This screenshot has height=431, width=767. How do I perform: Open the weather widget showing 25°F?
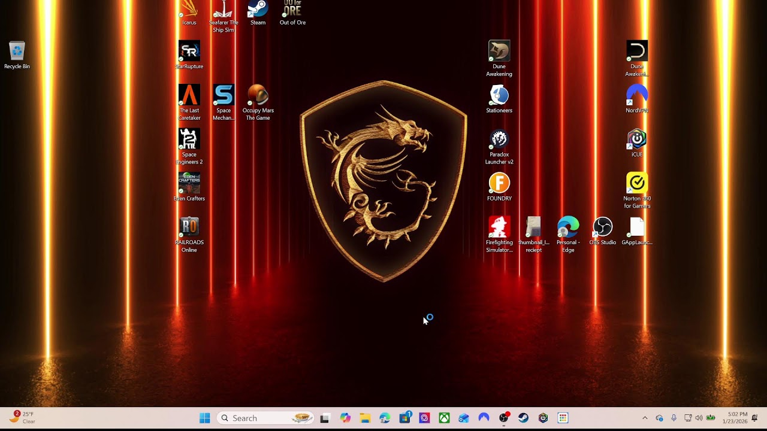click(x=22, y=418)
